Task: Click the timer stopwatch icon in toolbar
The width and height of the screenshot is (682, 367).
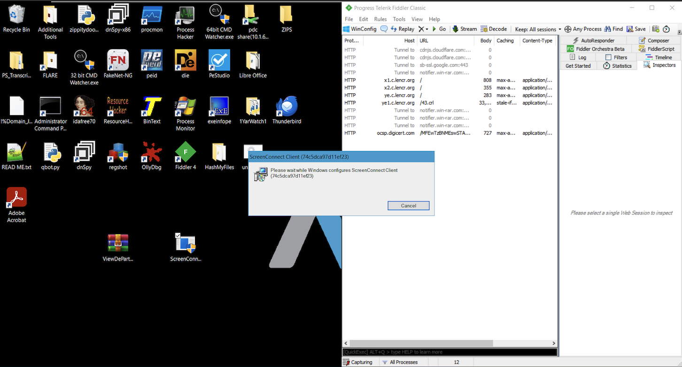Action: click(666, 29)
